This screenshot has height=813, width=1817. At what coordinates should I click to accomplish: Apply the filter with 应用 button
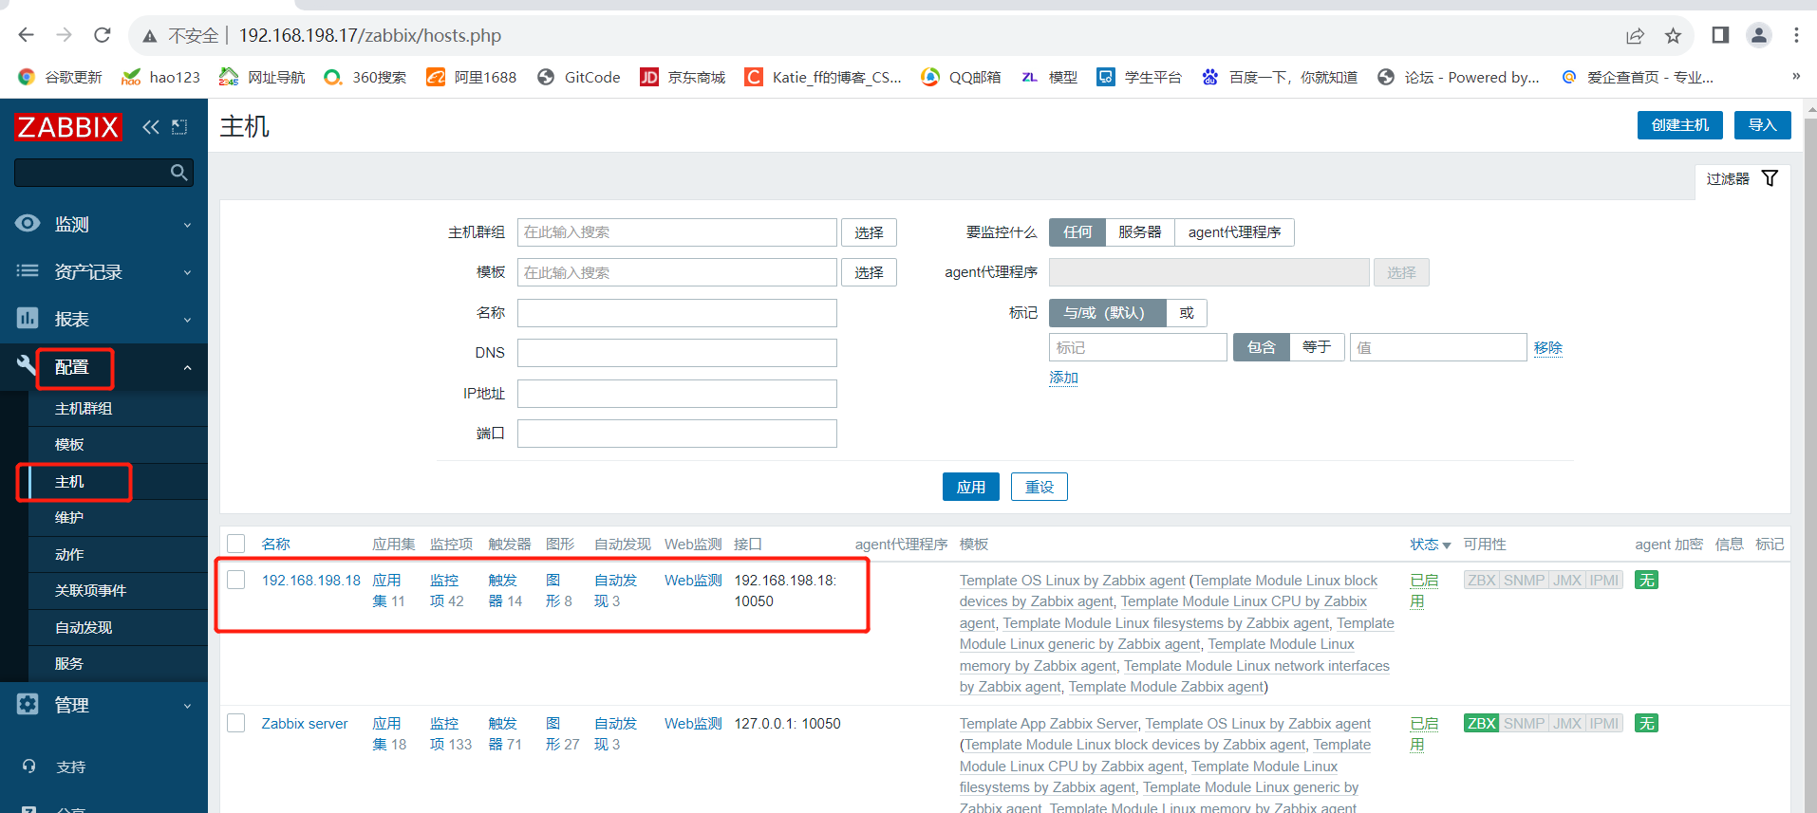pyautogui.click(x=970, y=487)
